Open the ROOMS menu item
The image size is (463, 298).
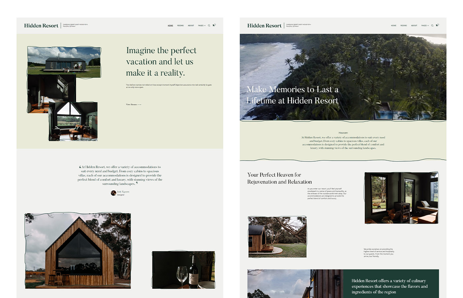click(180, 25)
